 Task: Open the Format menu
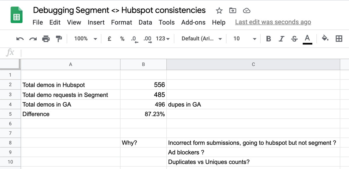[x=122, y=22]
